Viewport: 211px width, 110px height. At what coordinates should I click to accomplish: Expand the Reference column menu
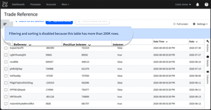click(30, 45)
